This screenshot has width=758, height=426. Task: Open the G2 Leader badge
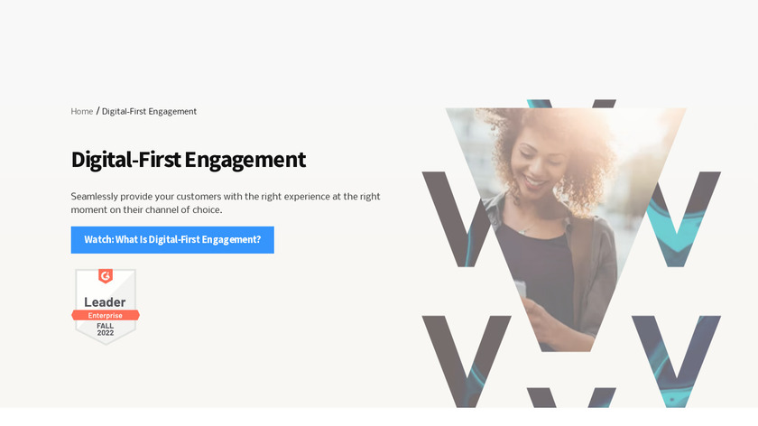point(106,307)
